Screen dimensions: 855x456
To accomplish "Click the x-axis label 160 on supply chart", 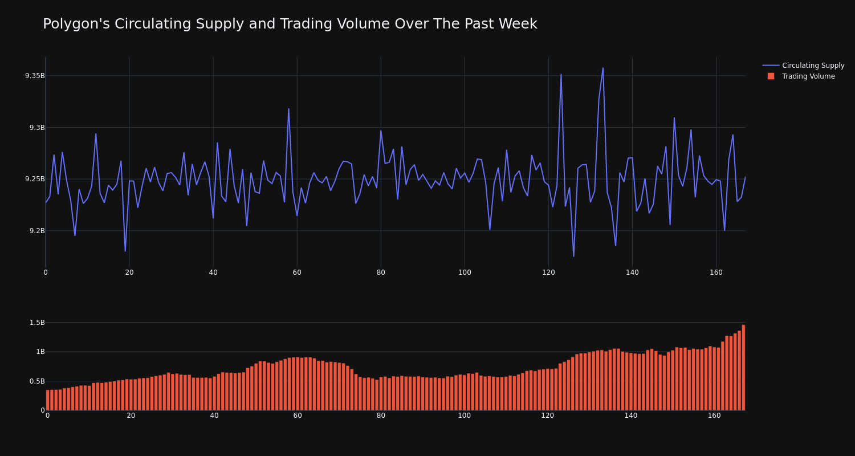I will point(716,272).
